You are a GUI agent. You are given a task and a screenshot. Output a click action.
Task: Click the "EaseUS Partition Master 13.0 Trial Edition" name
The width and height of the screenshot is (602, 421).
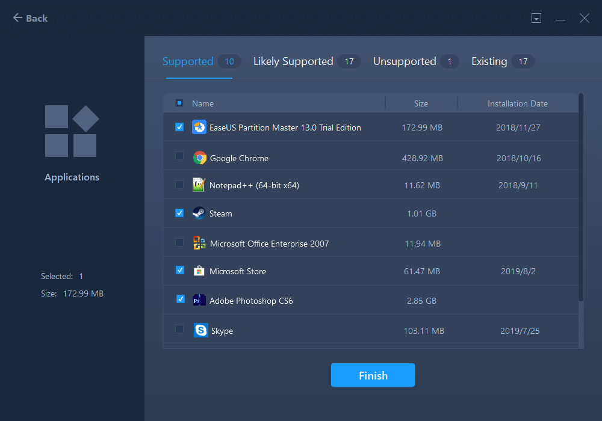(x=285, y=128)
